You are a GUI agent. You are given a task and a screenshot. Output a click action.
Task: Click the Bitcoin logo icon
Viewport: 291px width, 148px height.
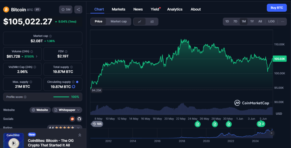point(6,9)
